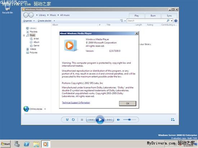Sort by the Album column header
Viewport: 198px width, 148px height.
pyautogui.click(x=55, y=25)
